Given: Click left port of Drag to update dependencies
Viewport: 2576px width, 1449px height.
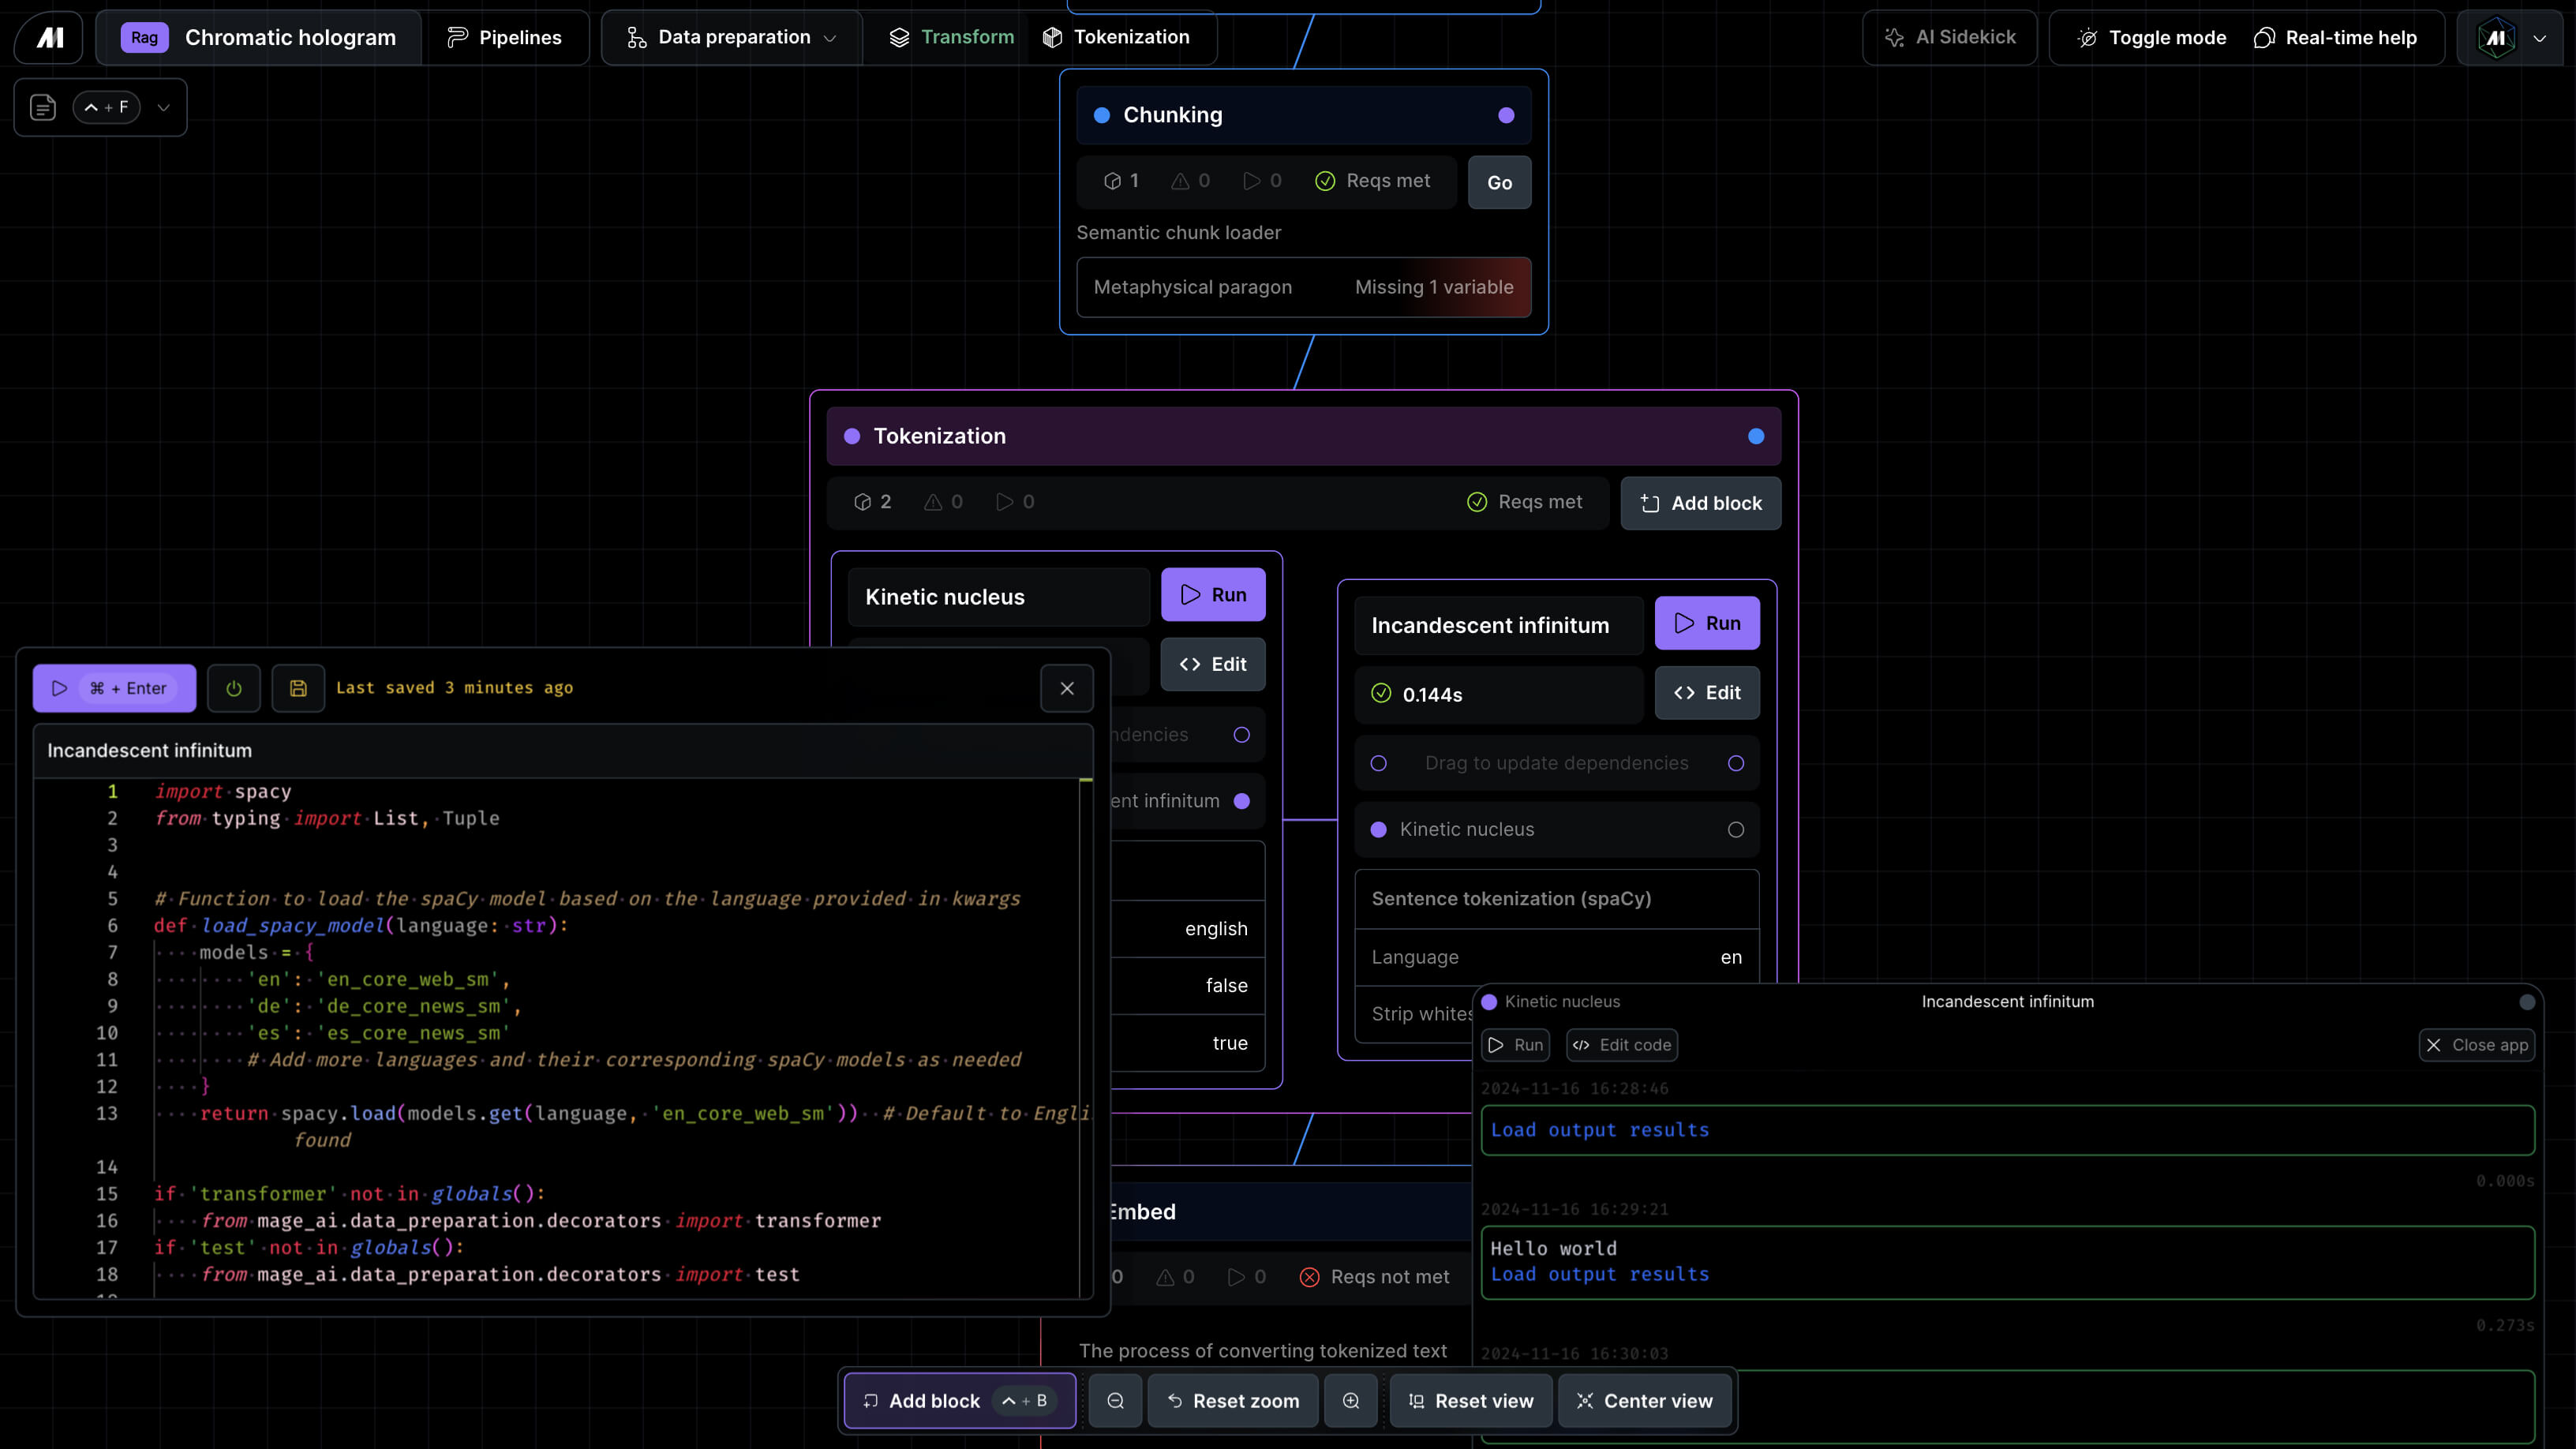Looking at the screenshot, I should (1379, 763).
